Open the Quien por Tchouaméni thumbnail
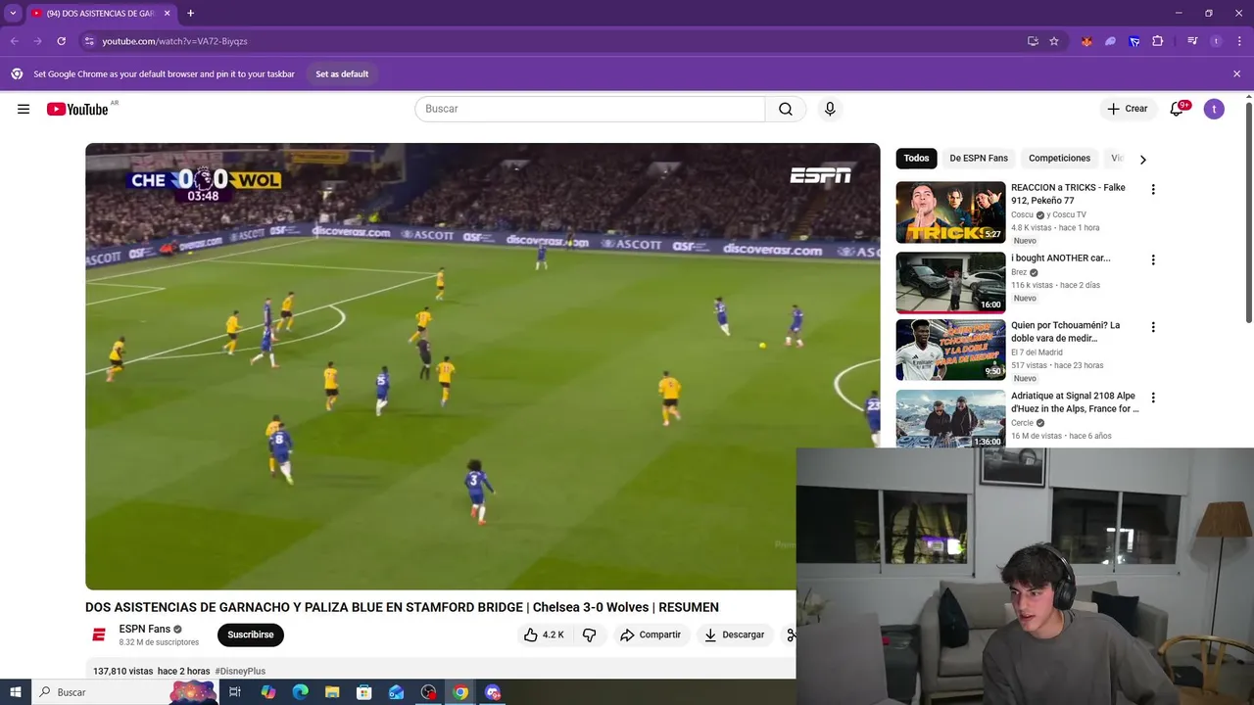 point(950,350)
